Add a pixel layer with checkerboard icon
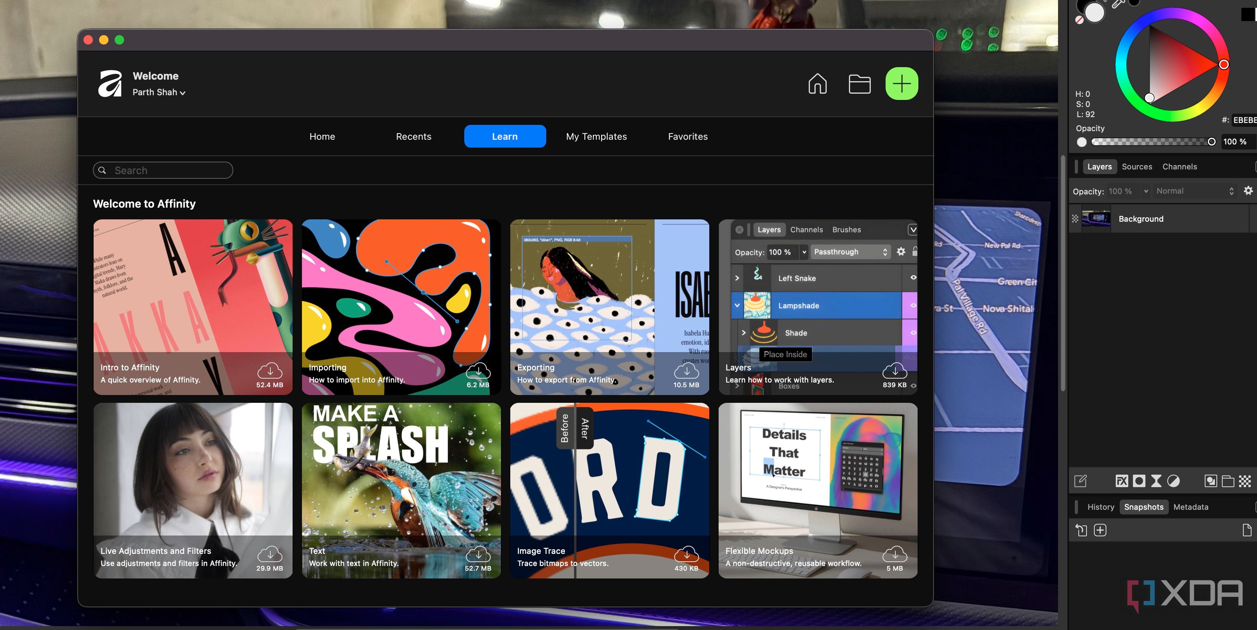Screen dimensions: 1257x630 coord(1245,481)
